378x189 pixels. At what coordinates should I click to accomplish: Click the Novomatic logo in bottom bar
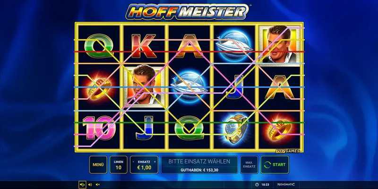coord(286,185)
